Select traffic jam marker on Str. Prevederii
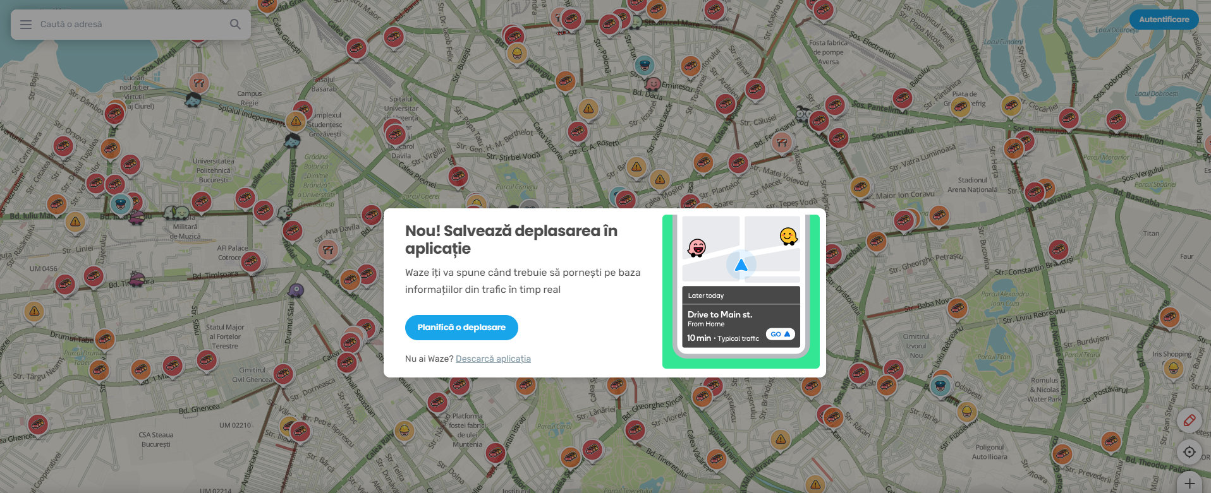This screenshot has height=493, width=1211. click(1061, 454)
